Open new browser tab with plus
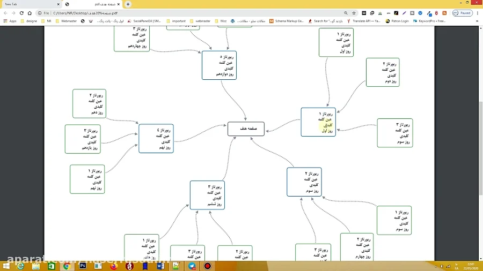Image resolution: width=483 pixels, height=271 pixels. (x=128, y=4)
